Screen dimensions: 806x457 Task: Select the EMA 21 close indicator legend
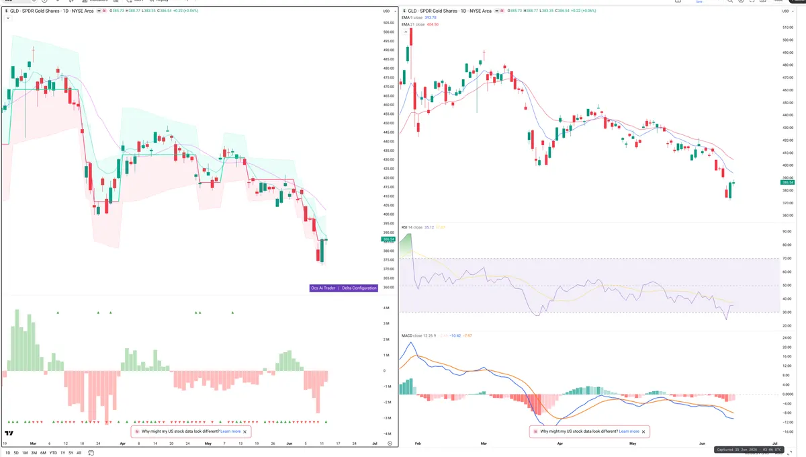tap(413, 24)
